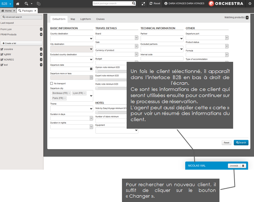Click the Home icon in top bar
The width and height of the screenshot is (254, 202).
pyautogui.click(x=18, y=3)
